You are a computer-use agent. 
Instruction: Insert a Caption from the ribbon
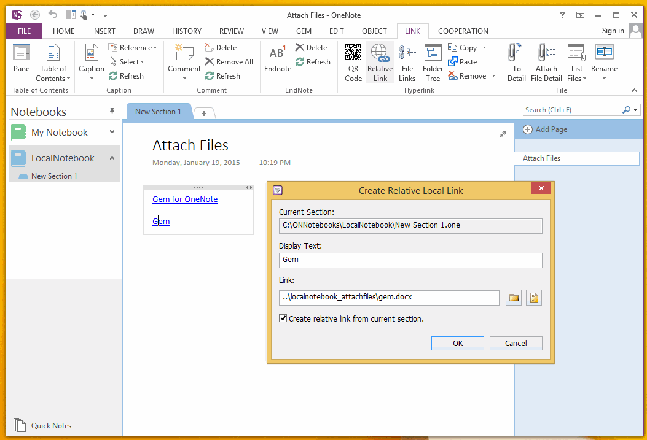click(91, 63)
